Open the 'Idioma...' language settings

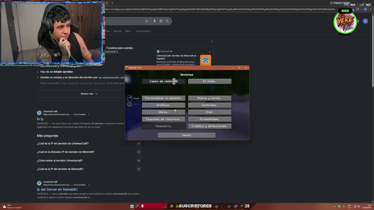point(164,112)
